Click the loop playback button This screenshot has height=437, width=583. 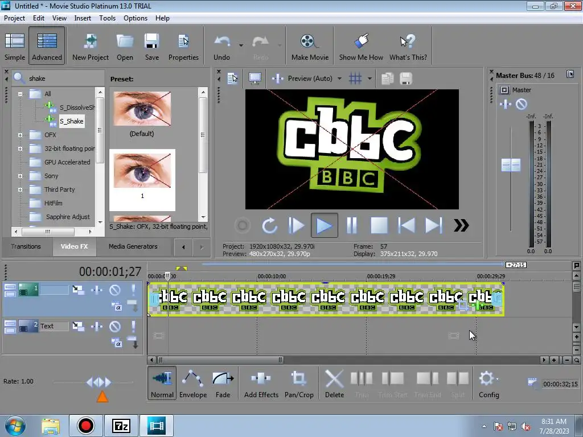[269, 225]
